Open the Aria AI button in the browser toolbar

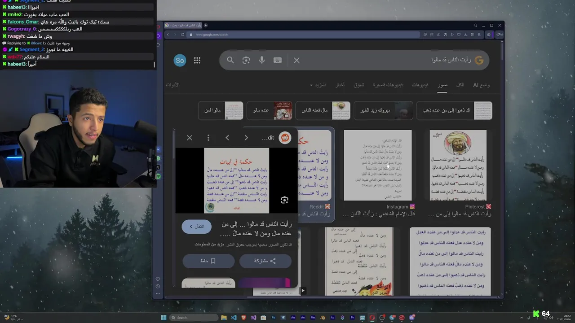click(x=499, y=35)
